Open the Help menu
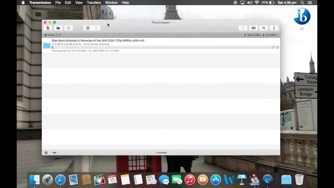The height and width of the screenshot is (188, 334). (125, 3)
